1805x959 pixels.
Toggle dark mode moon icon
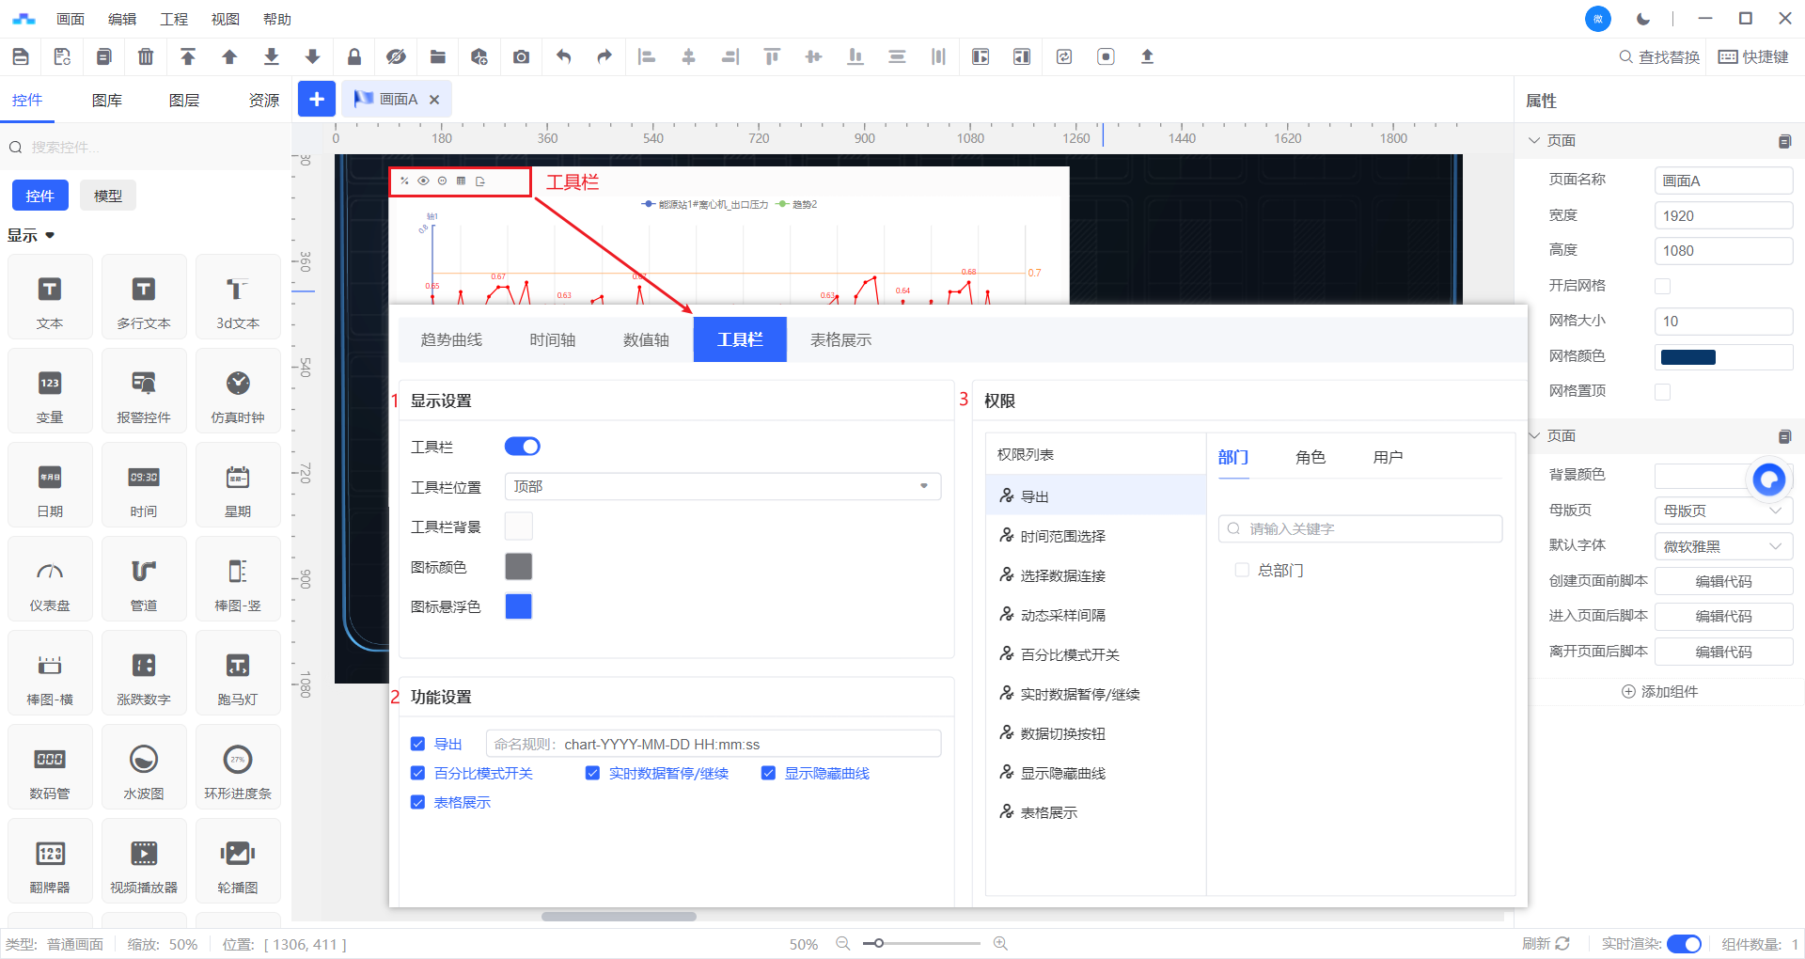pyautogui.click(x=1643, y=19)
